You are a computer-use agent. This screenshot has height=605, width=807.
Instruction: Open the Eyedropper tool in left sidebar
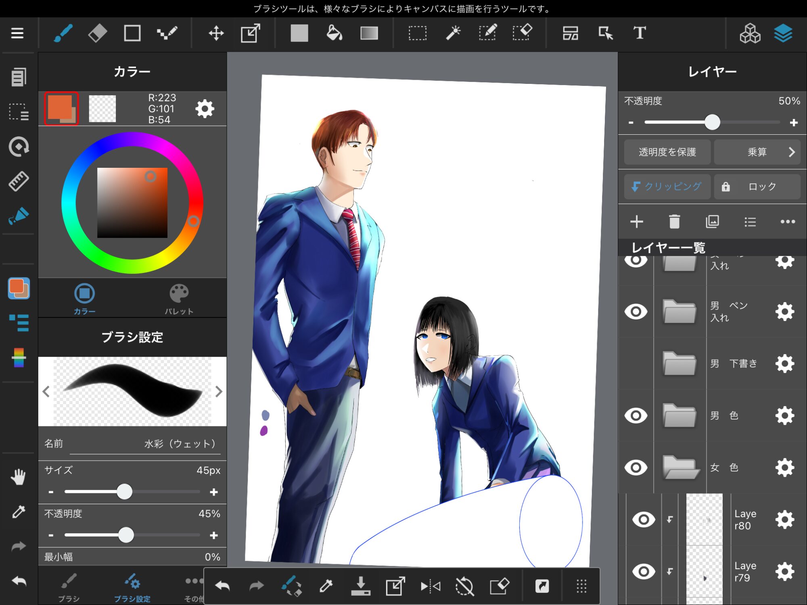[x=19, y=512]
